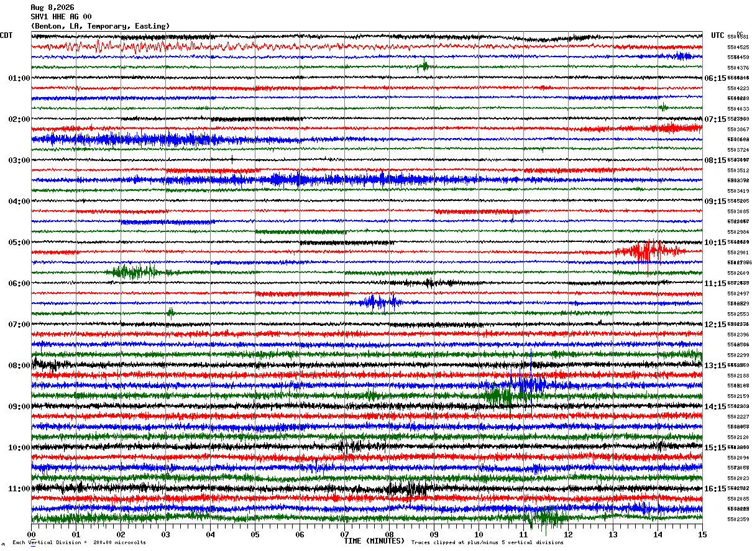Click the DC value 5502085
The width and height of the screenshot is (752, 551).
coord(738,499)
